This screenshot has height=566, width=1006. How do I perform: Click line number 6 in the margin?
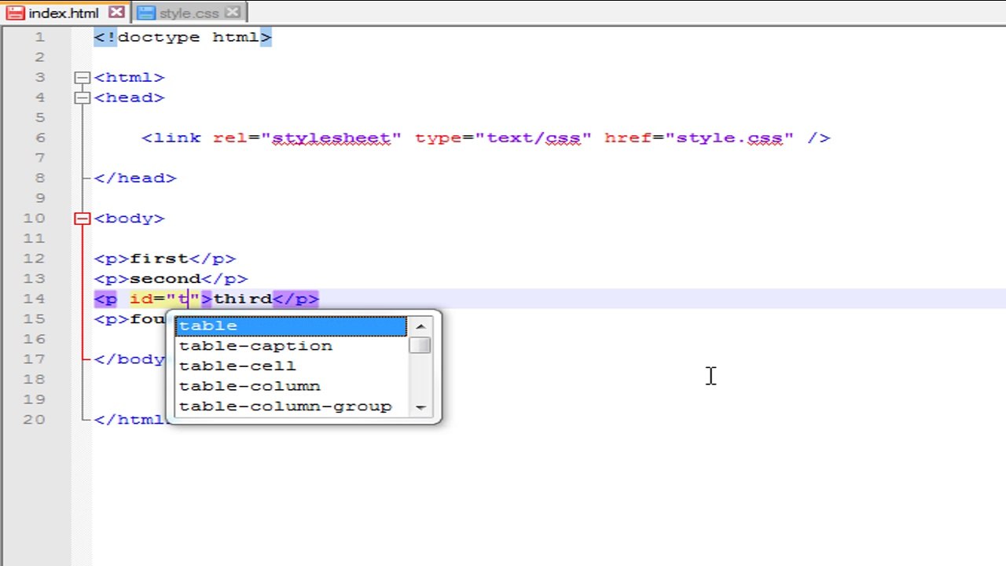[40, 138]
